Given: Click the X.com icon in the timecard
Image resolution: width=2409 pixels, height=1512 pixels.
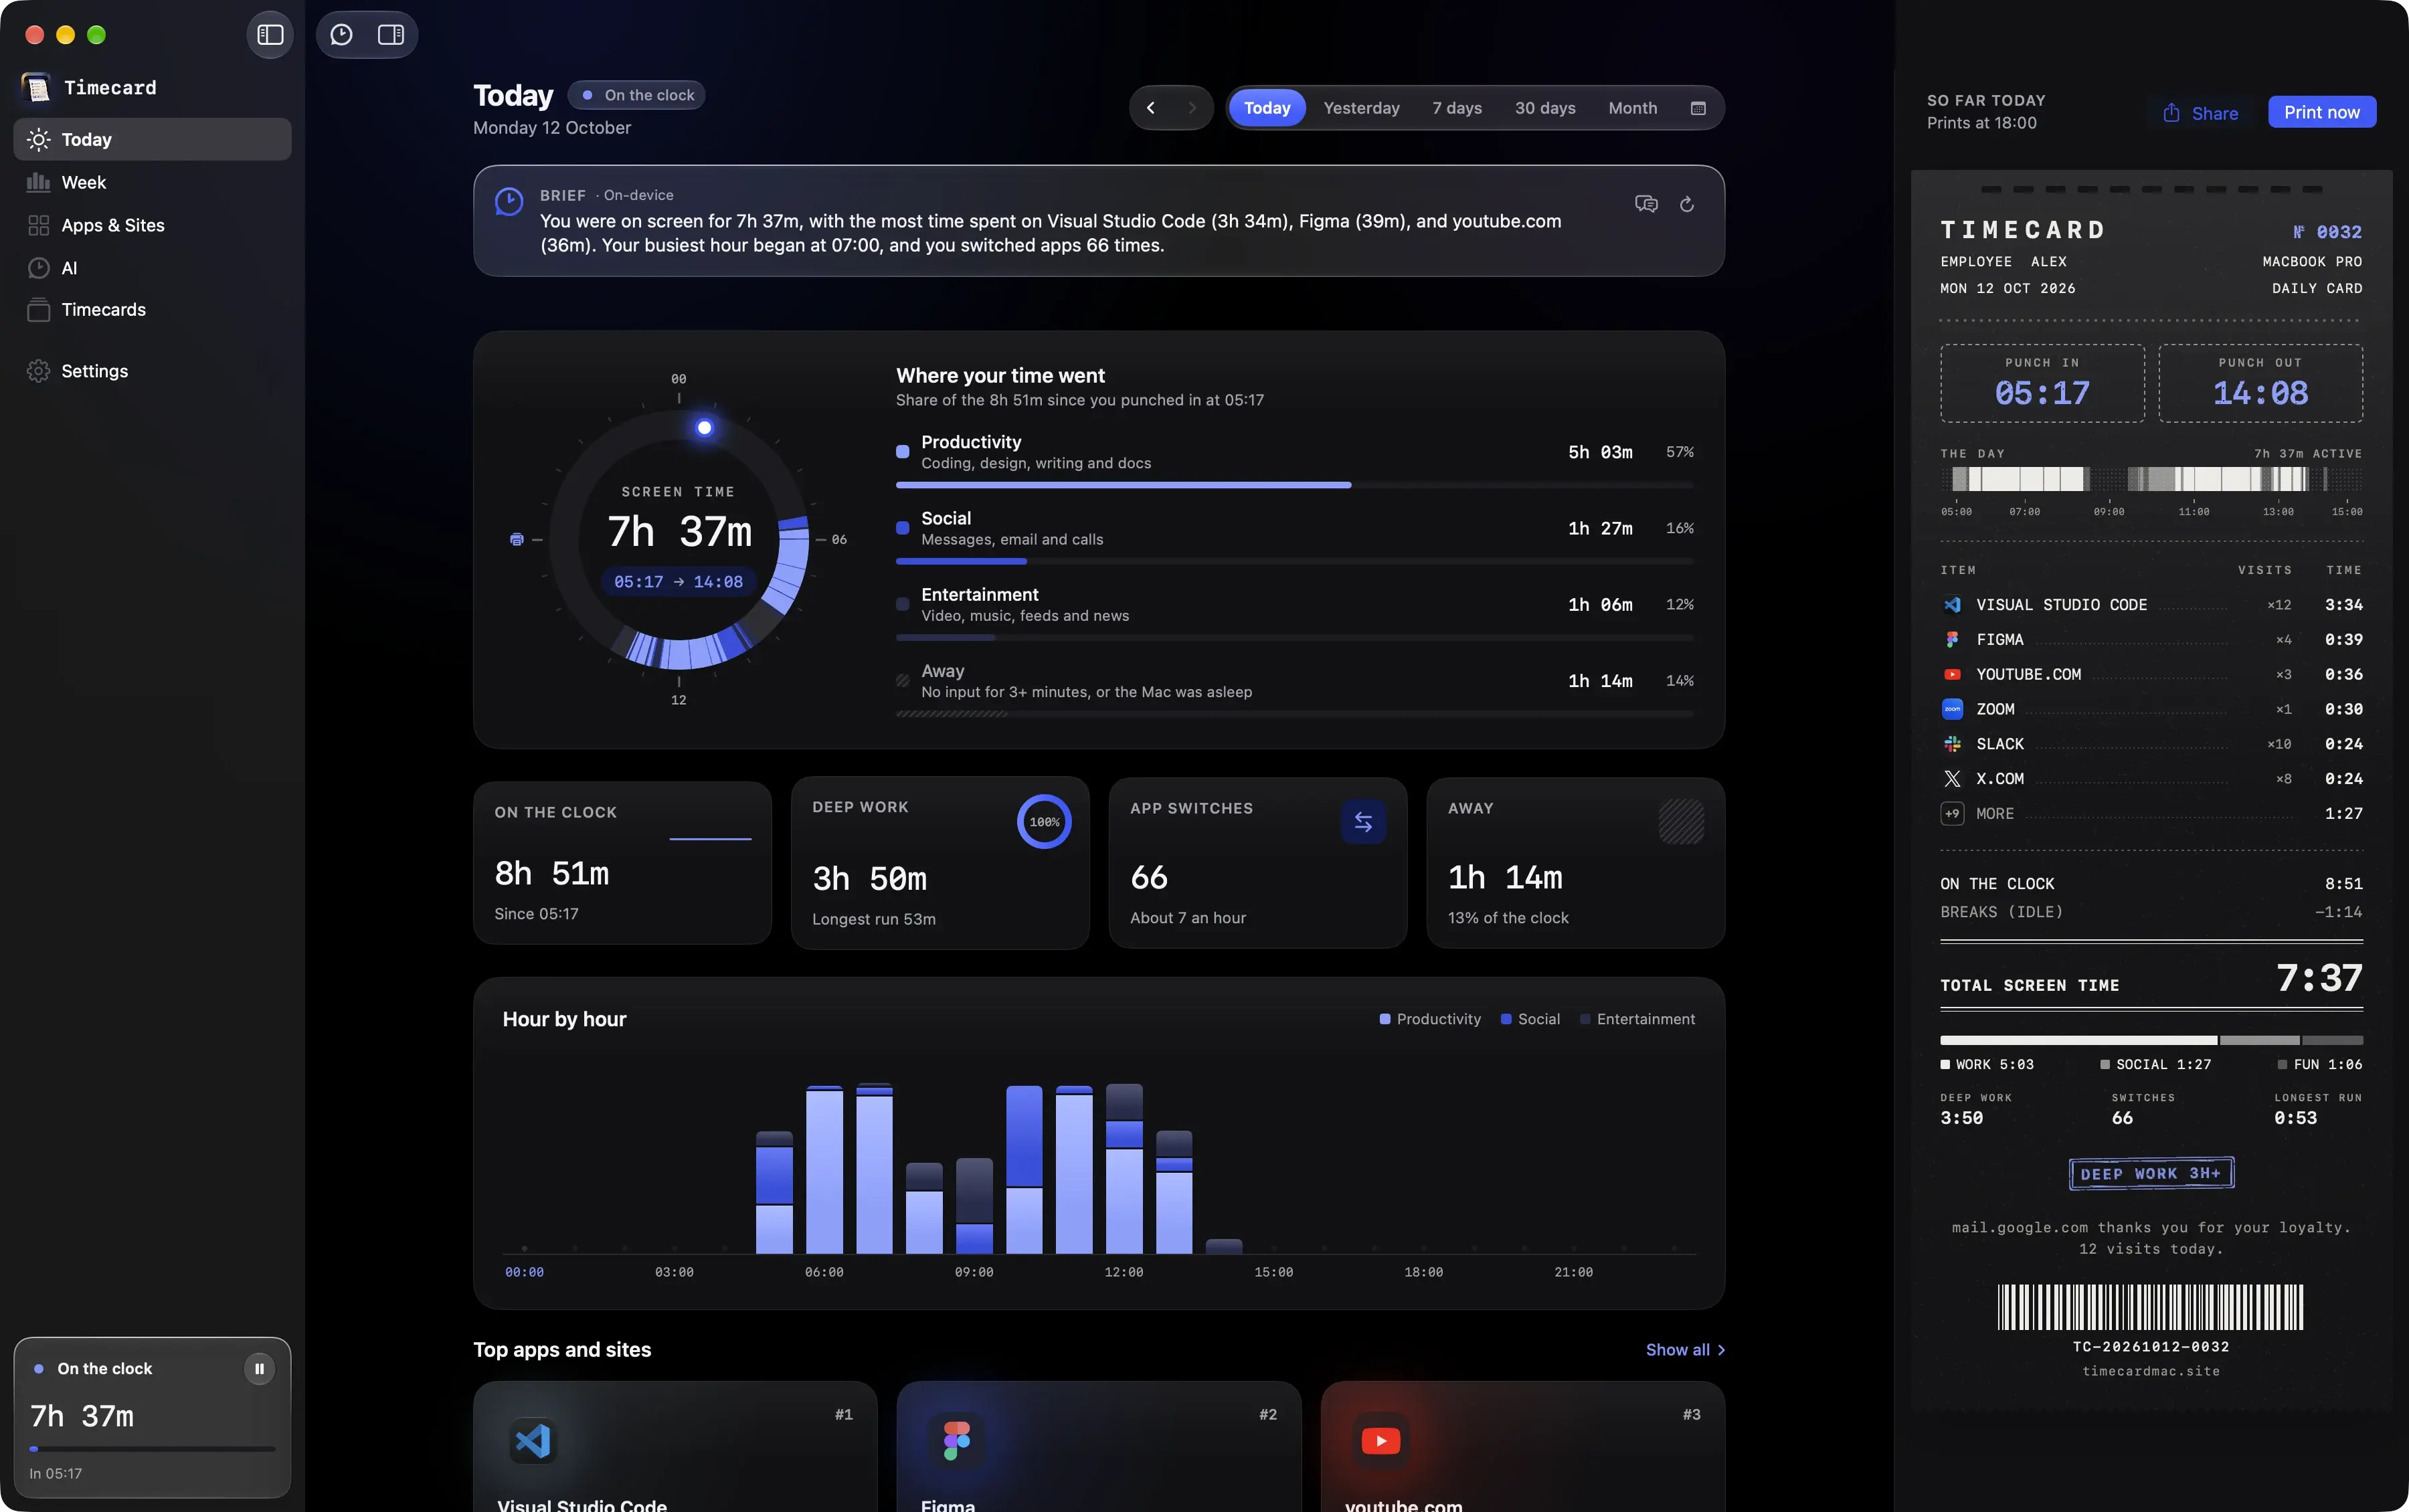Looking at the screenshot, I should pos(1952,779).
